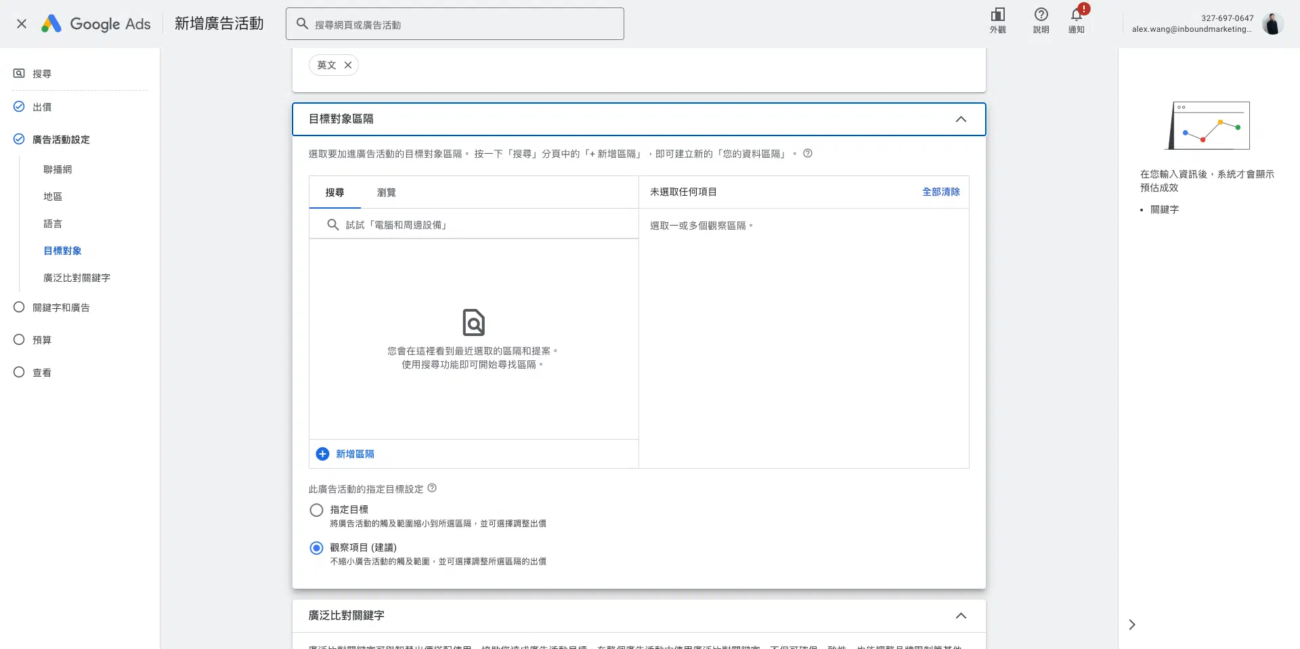Screen dimensions: 1300x649
Task: Click help icon beside audience segments description
Action: [x=808, y=153]
